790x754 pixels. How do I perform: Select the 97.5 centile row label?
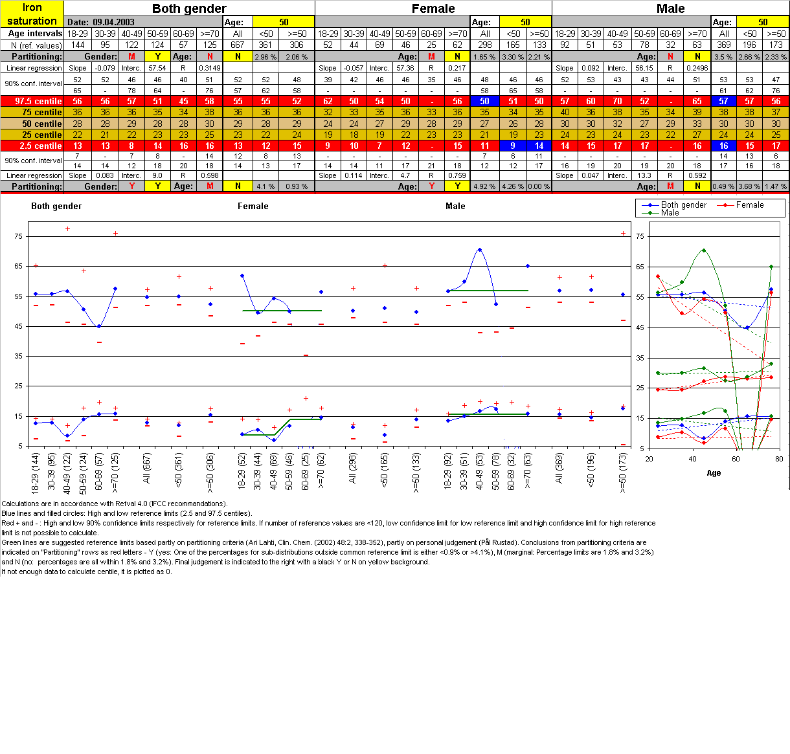(x=32, y=101)
